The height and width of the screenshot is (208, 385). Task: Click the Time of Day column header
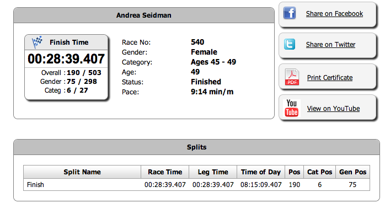[x=261, y=172]
